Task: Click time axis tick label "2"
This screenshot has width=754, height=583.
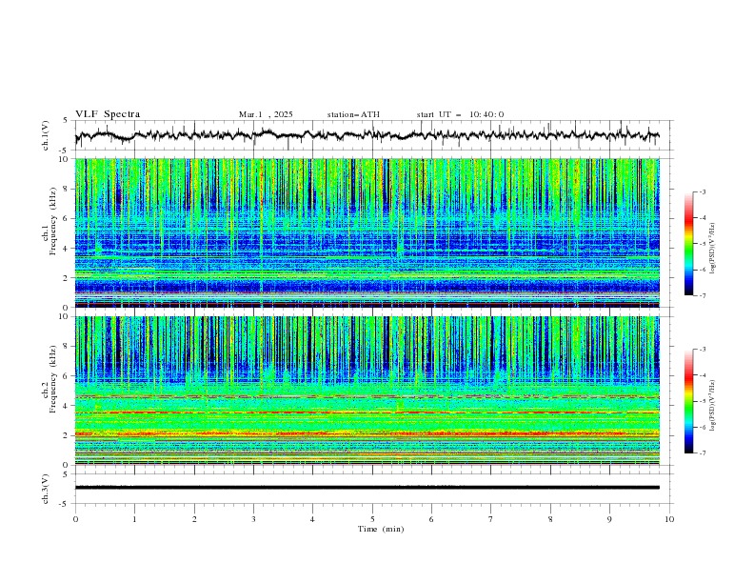Action: point(194,519)
